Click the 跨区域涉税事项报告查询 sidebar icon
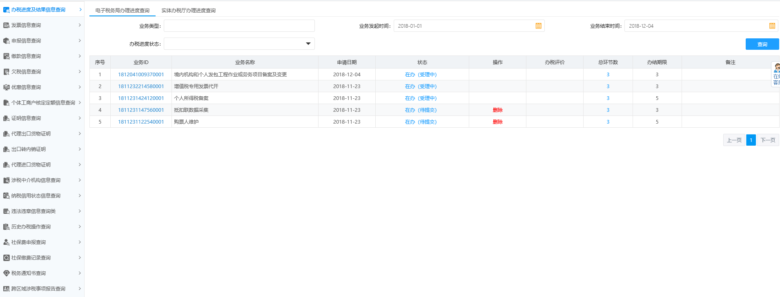The height and width of the screenshot is (297, 780). point(6,289)
